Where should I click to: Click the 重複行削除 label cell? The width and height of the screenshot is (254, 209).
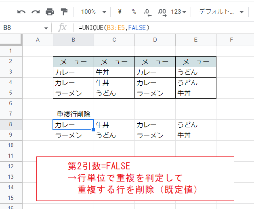[73, 114]
